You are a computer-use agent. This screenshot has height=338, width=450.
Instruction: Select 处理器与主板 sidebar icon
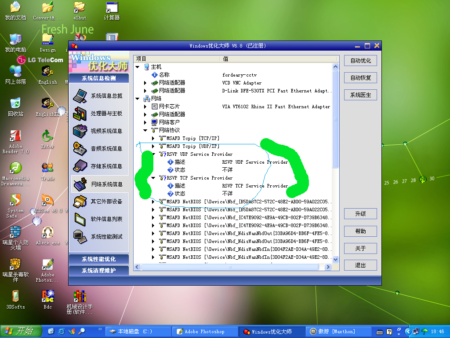point(80,114)
